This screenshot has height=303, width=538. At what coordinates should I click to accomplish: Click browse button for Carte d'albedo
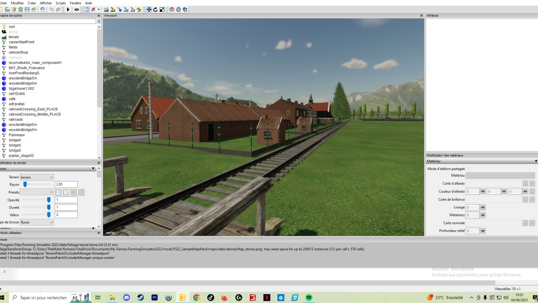coord(525,183)
